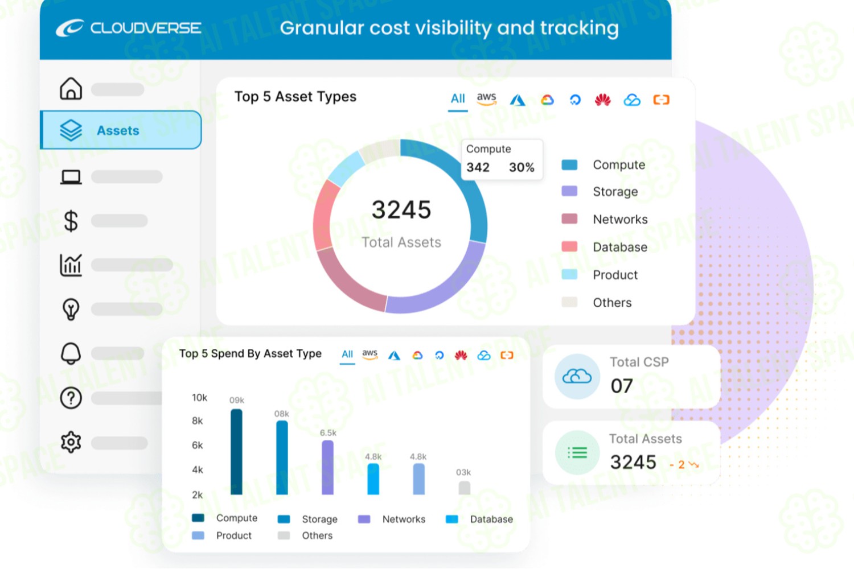The image size is (854, 569).
Task: Click the 08k Storage bar
Action: click(x=282, y=457)
